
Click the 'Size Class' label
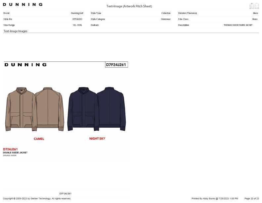[183, 19]
